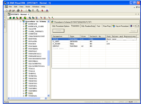This screenshot has height=104, width=141.
Task: Click the left arrow at the end of the tab strip
Action: point(136,26)
